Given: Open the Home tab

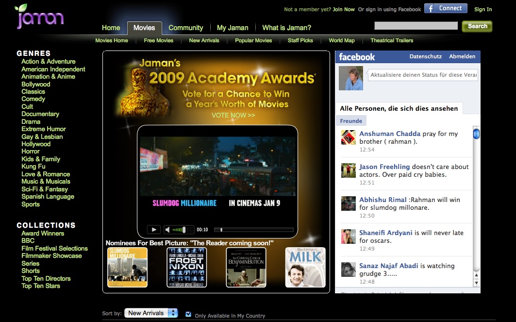Looking at the screenshot, I should 111,28.
